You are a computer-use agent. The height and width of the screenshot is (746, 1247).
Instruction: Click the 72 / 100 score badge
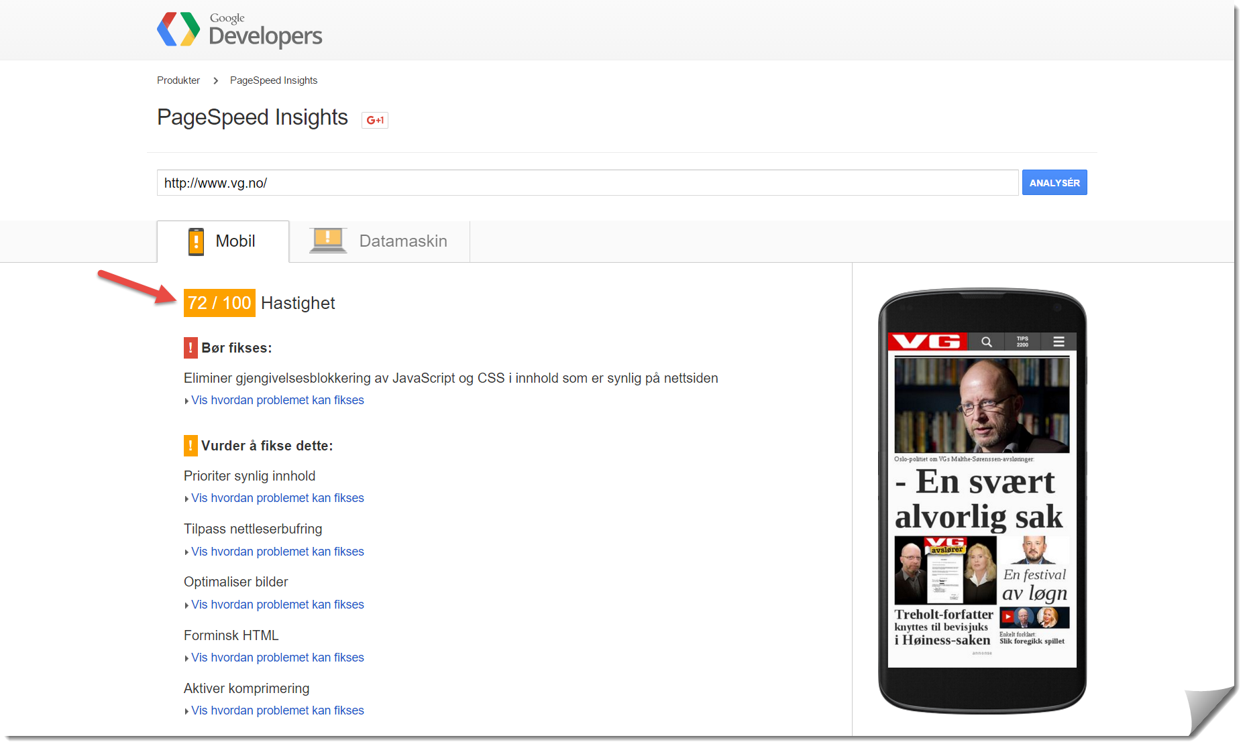pos(219,303)
